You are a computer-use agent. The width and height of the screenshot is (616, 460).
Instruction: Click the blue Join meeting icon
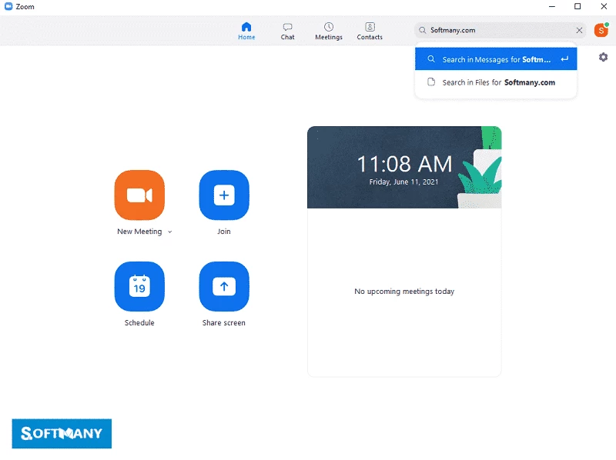pyautogui.click(x=224, y=195)
